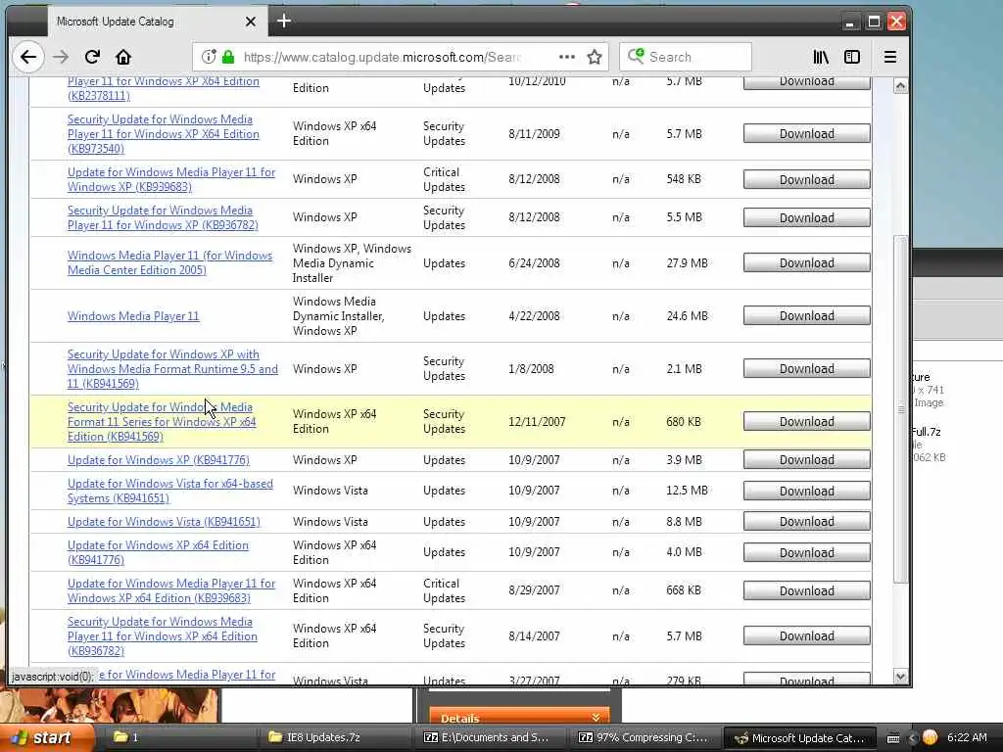Expand hidden system tray icons arrow
The width and height of the screenshot is (1003, 752).
click(912, 738)
